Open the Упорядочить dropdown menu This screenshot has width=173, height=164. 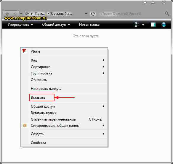(20, 25)
